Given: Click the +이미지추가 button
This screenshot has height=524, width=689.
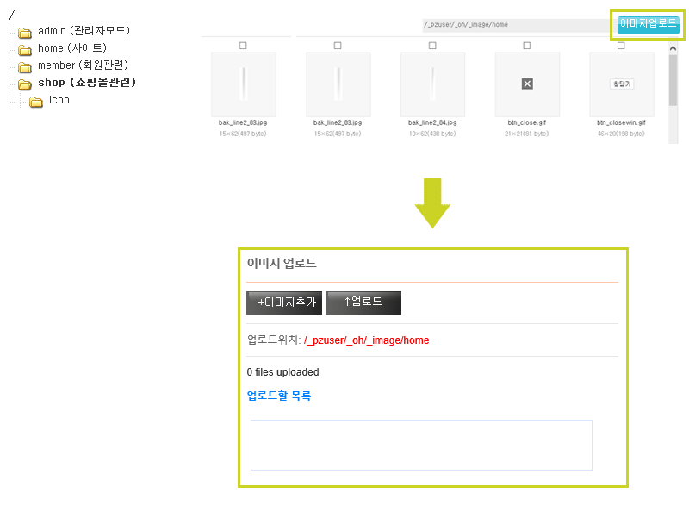Looking at the screenshot, I should pos(284,303).
